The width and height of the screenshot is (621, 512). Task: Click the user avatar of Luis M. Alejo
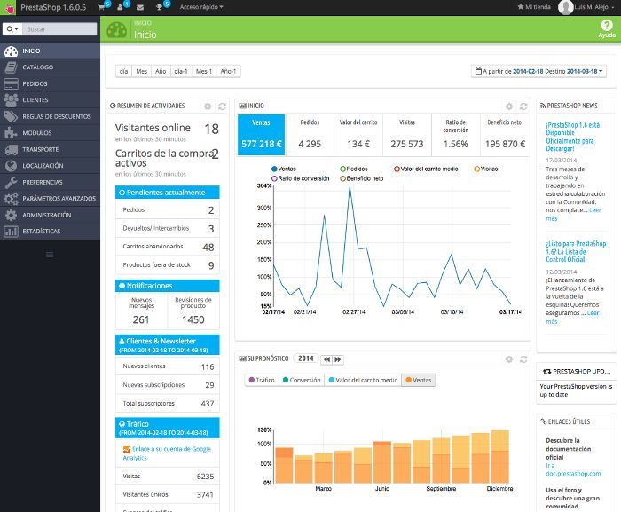point(566,7)
